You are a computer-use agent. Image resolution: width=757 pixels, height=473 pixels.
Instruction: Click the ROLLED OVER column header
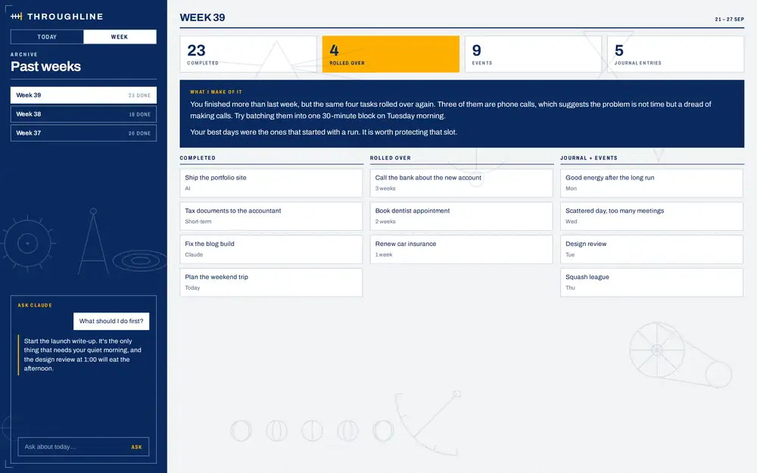[390, 158]
